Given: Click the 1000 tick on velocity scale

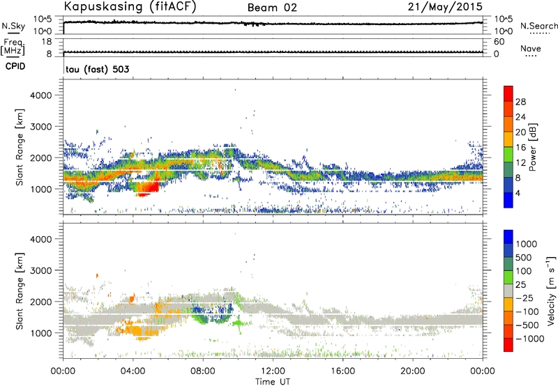Looking at the screenshot, I should 527,244.
